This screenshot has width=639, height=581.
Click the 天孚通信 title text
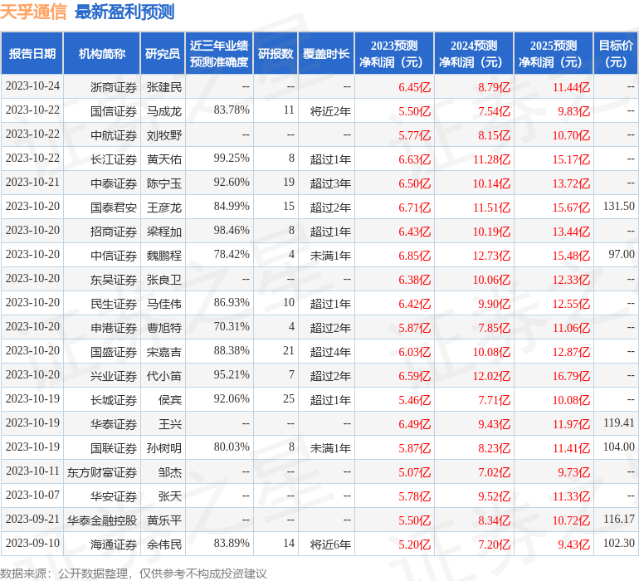(33, 12)
